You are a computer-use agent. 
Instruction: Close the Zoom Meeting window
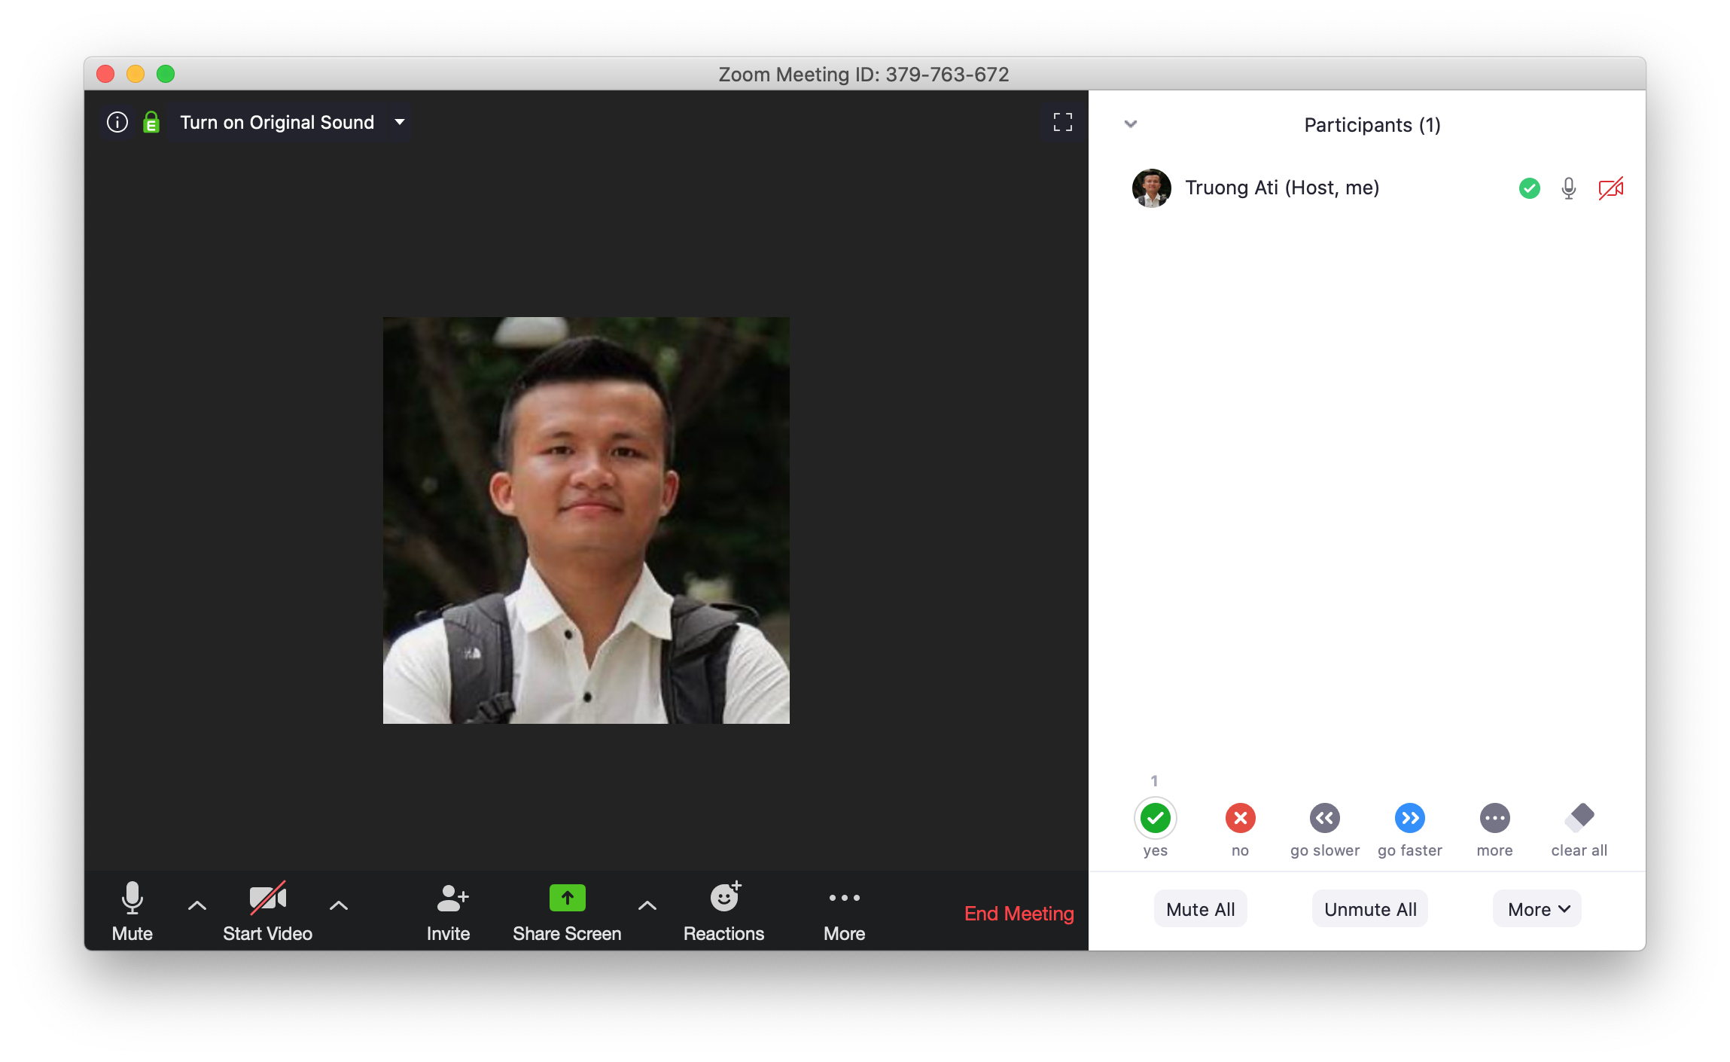pyautogui.click(x=105, y=74)
